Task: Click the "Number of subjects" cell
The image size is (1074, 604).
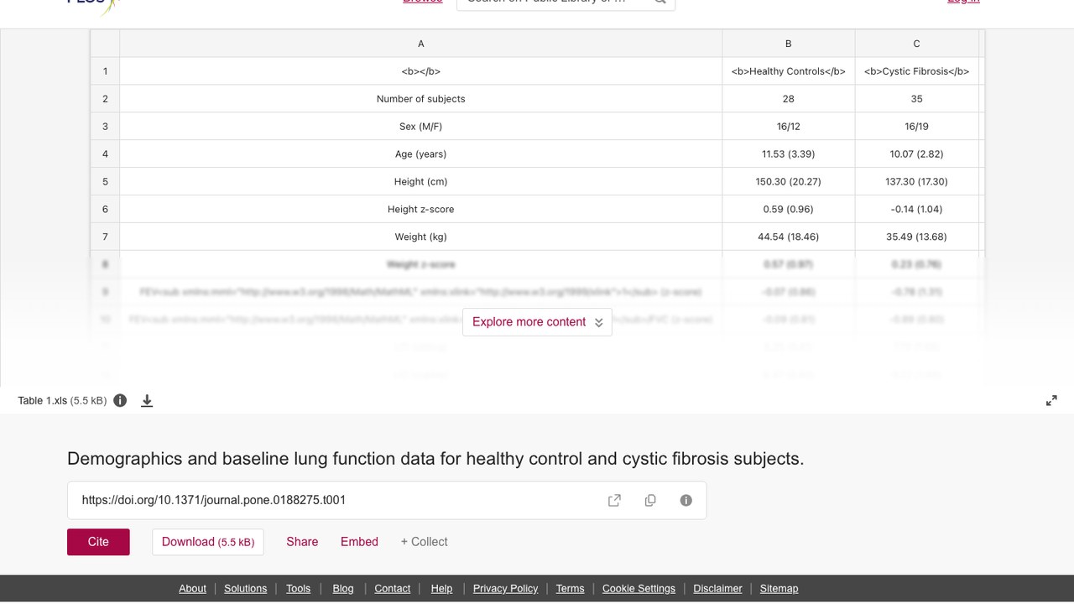Action: pyautogui.click(x=421, y=99)
